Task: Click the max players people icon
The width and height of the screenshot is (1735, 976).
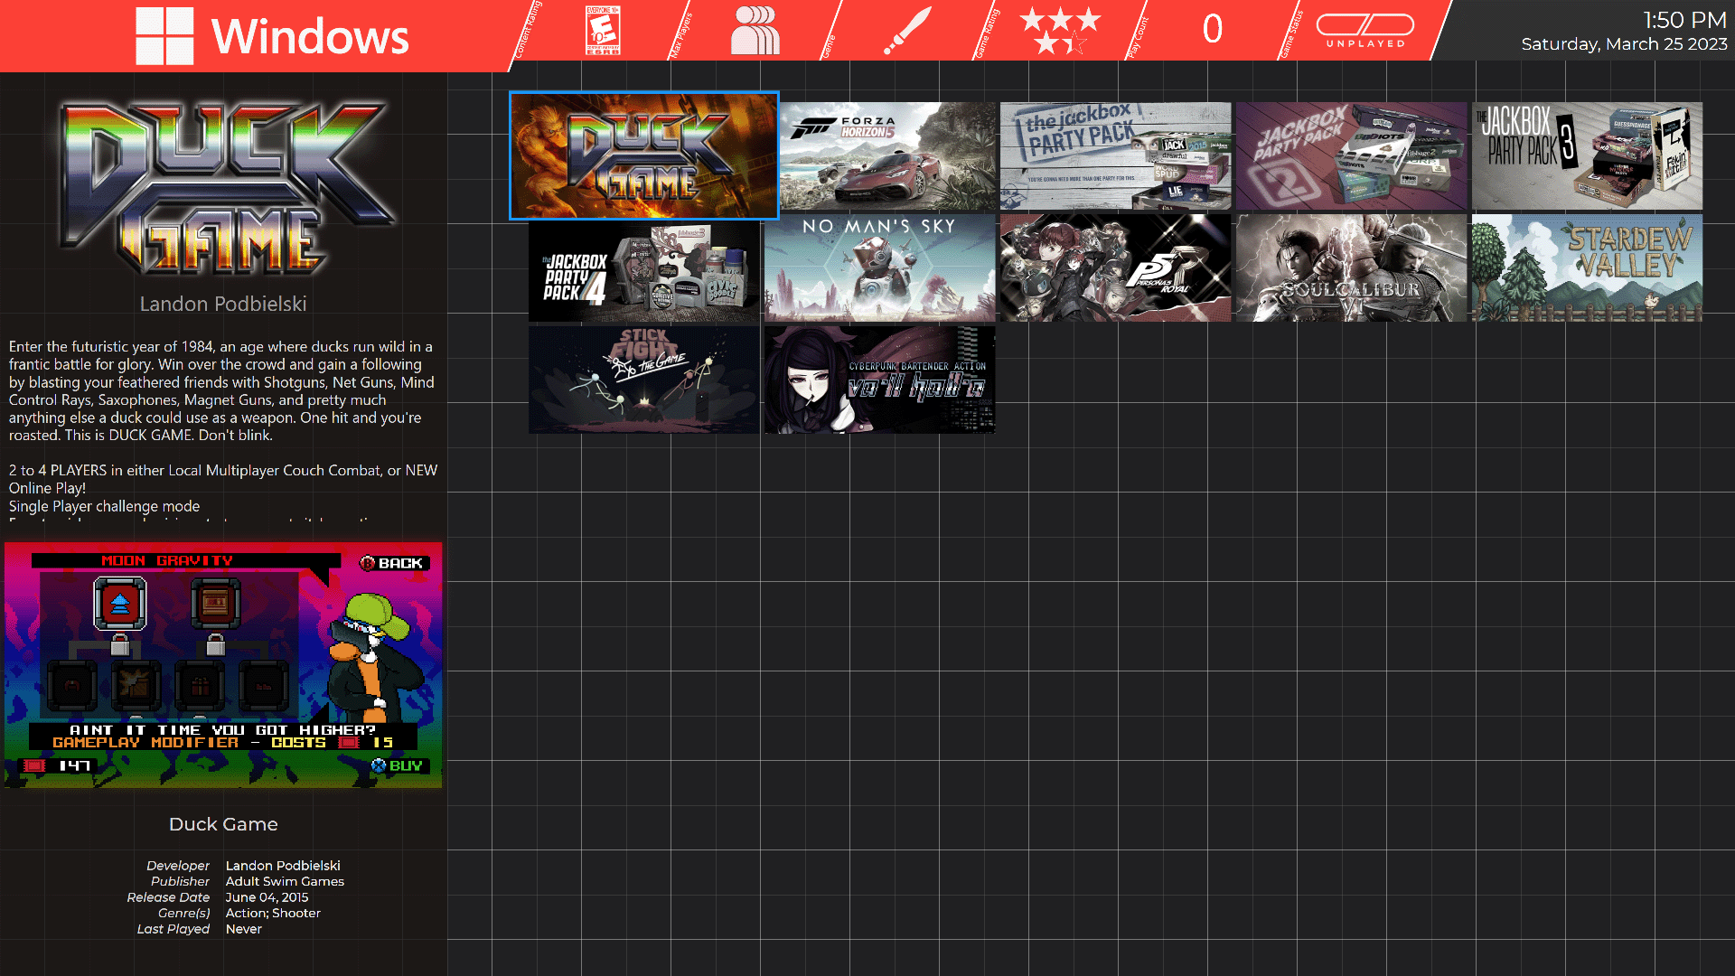Action: (755, 31)
